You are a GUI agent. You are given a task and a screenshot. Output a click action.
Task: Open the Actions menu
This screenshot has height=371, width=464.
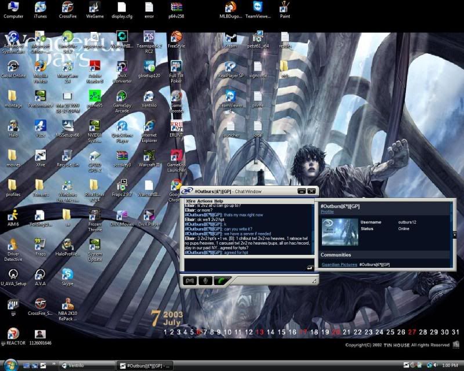pos(205,201)
